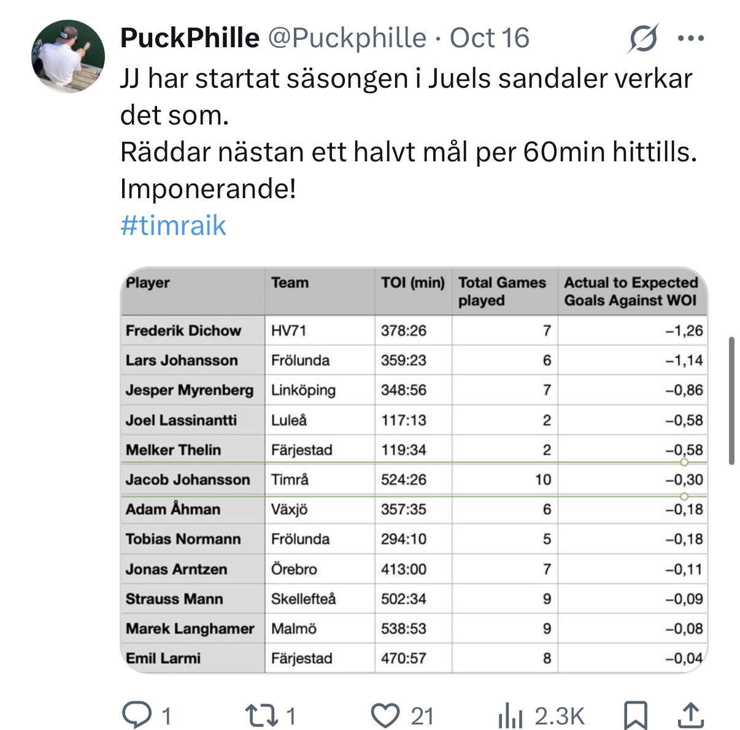Open PuckPhille's profile avatar

(x=68, y=56)
